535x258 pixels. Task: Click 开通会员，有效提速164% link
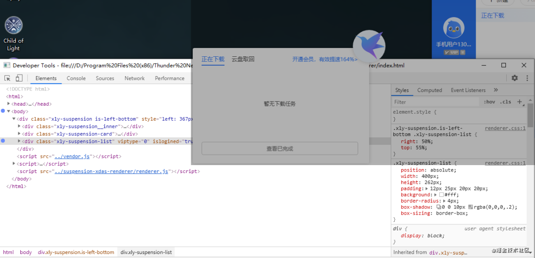click(325, 59)
